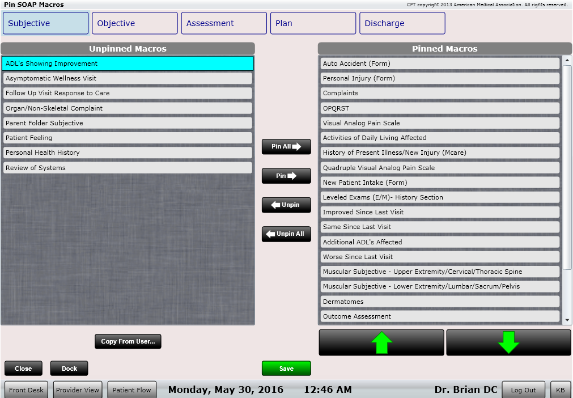573x398 pixels.
Task: Open Copy From User dialog
Action: [128, 341]
